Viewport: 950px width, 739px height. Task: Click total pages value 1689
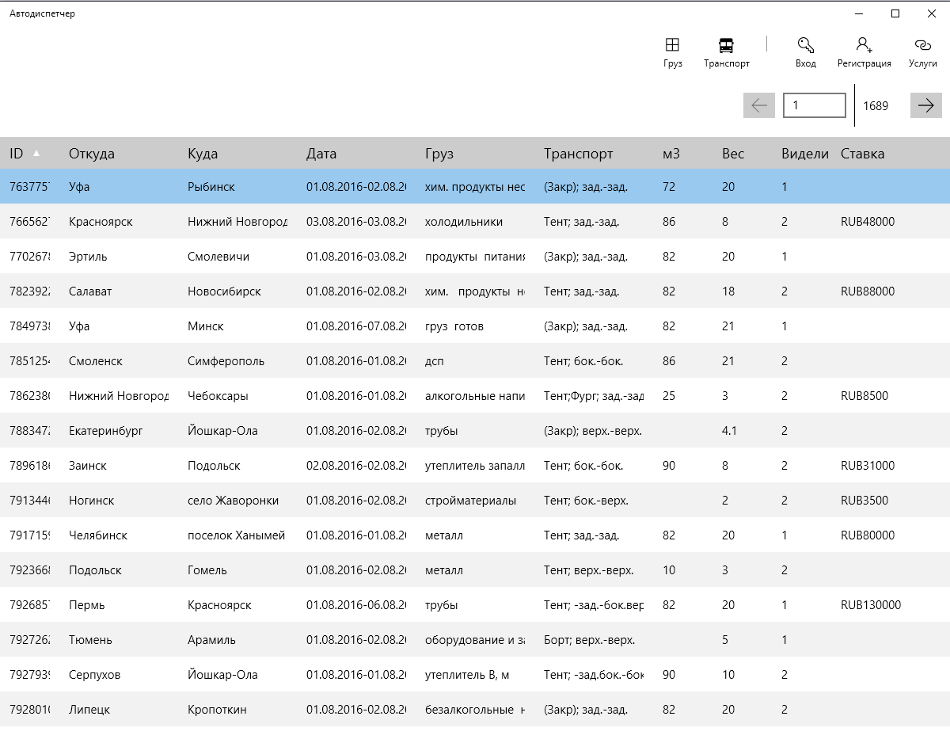pyautogui.click(x=876, y=106)
